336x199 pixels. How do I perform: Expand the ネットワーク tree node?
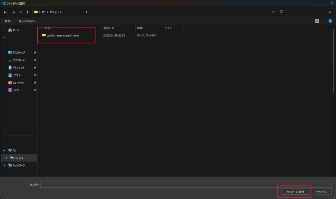tap(4, 165)
